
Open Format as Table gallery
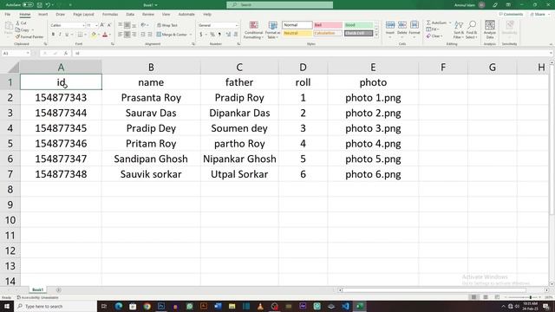coord(272,30)
